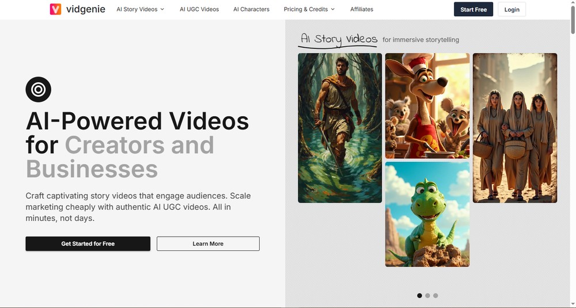Go to the Affiliates page
This screenshot has width=576, height=308.
[362, 9]
